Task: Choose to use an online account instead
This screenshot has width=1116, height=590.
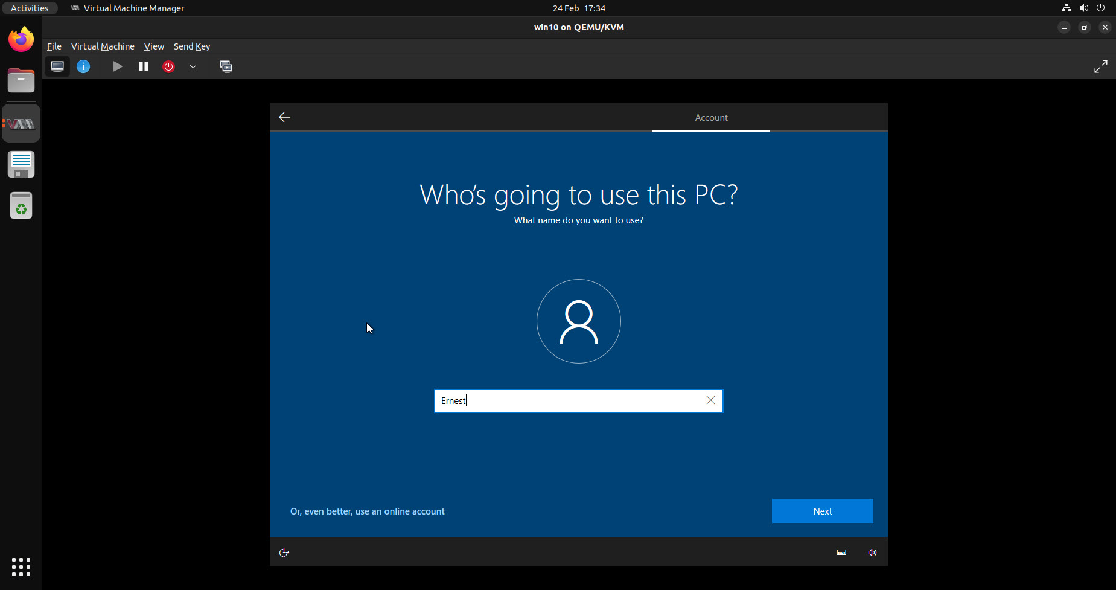Action: [x=367, y=511]
